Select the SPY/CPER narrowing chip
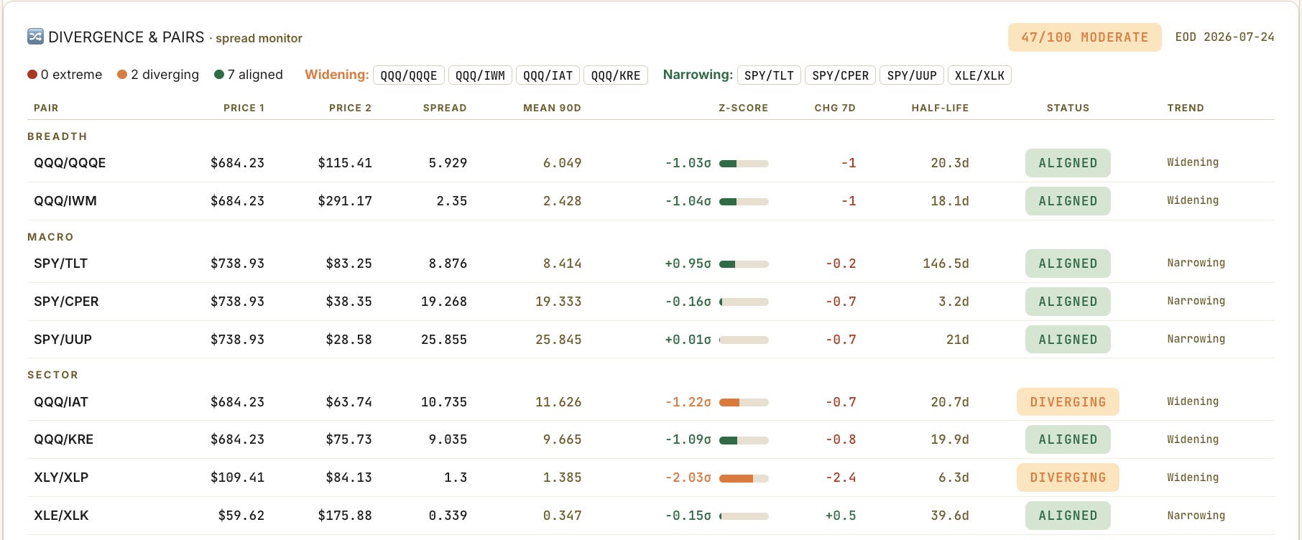The width and height of the screenshot is (1302, 540). [840, 75]
